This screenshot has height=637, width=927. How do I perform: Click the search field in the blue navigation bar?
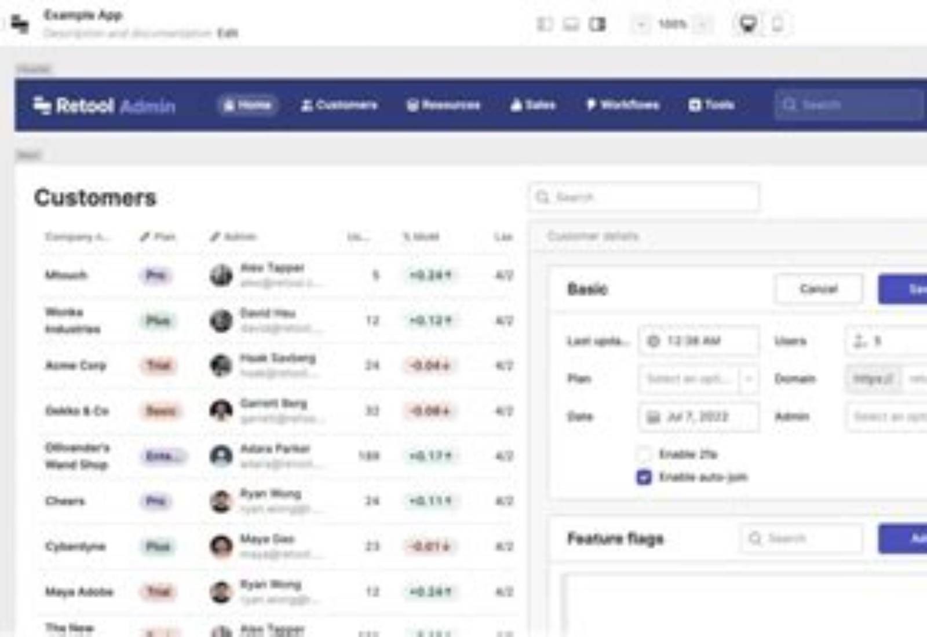coord(849,105)
